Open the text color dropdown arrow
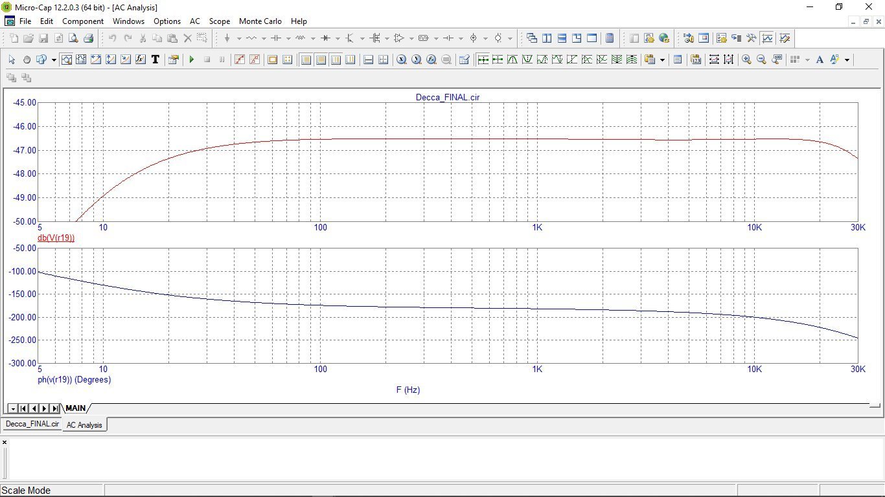This screenshot has width=885, height=497. pos(847,60)
